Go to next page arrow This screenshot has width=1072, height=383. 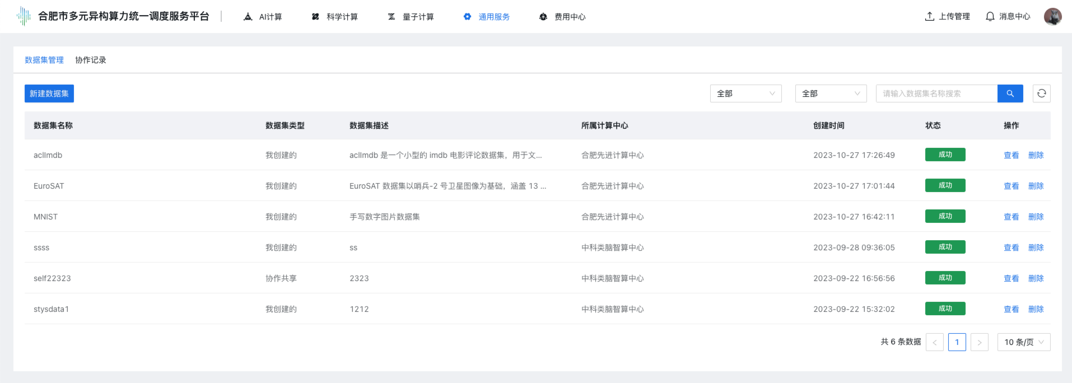pyautogui.click(x=979, y=342)
